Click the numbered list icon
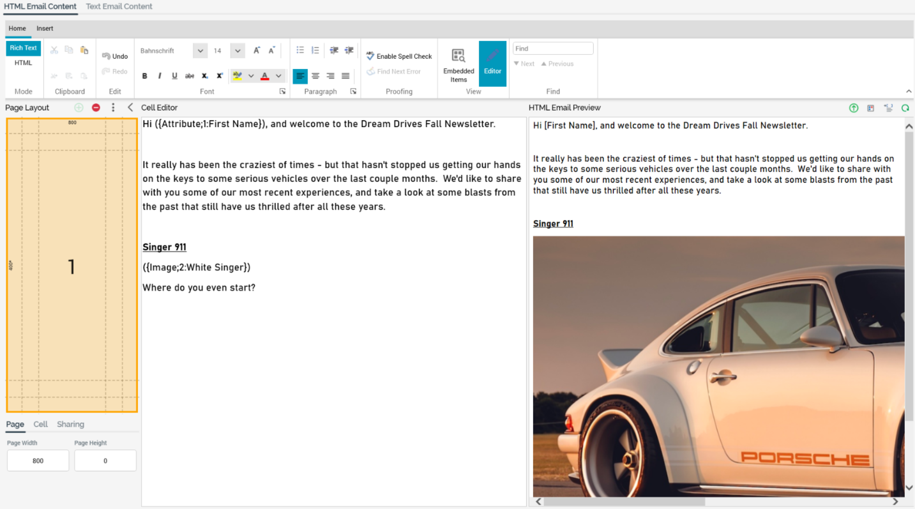 click(x=315, y=50)
